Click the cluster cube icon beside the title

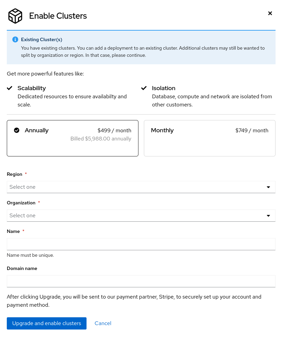15,16
